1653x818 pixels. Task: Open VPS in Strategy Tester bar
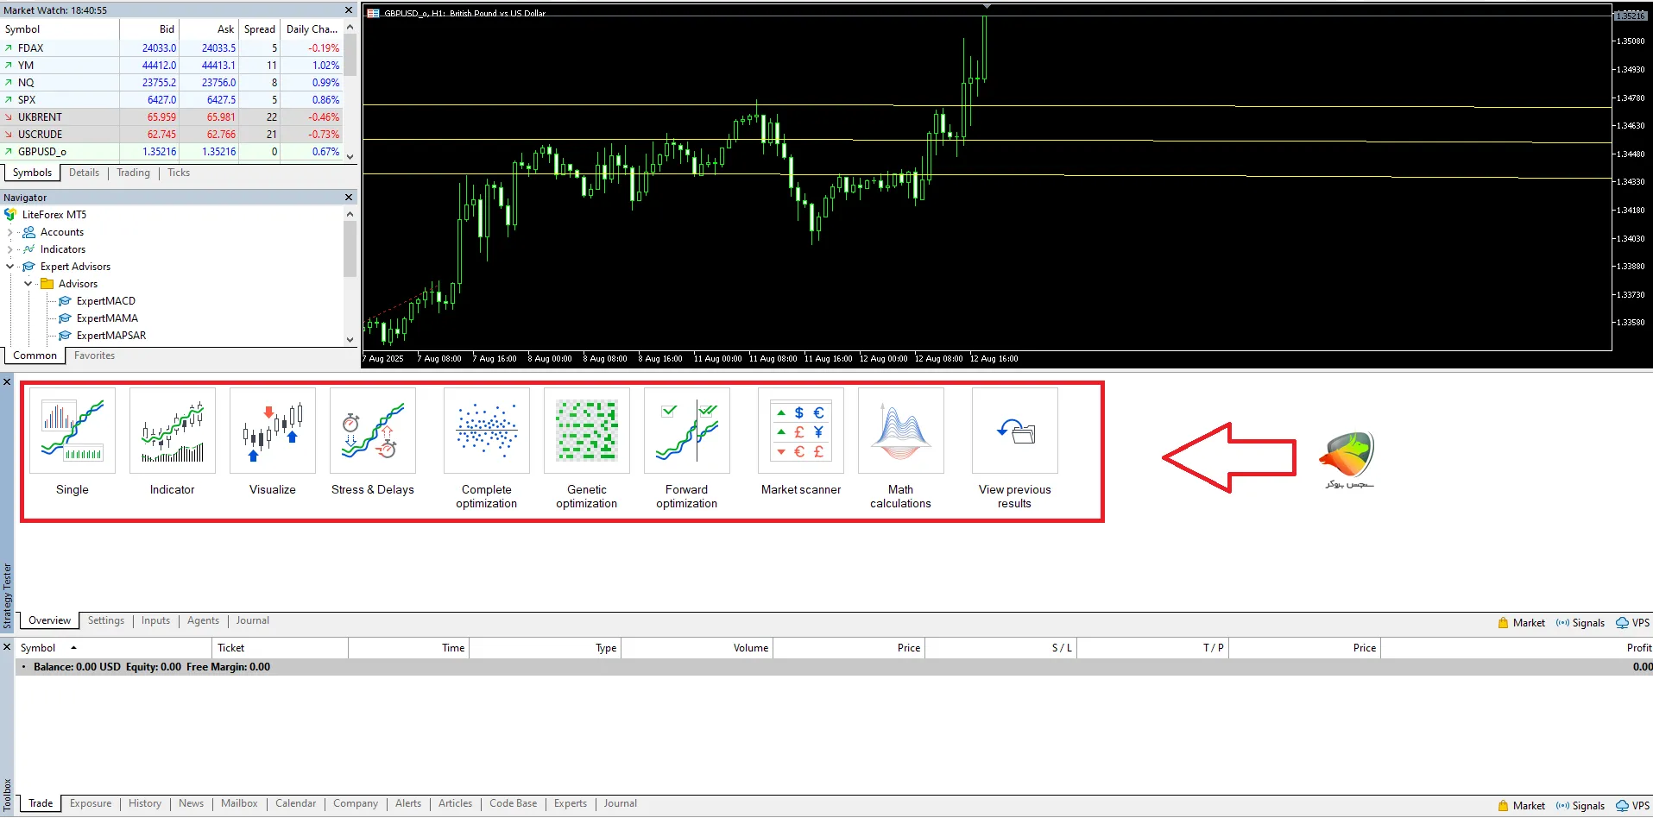click(1632, 623)
